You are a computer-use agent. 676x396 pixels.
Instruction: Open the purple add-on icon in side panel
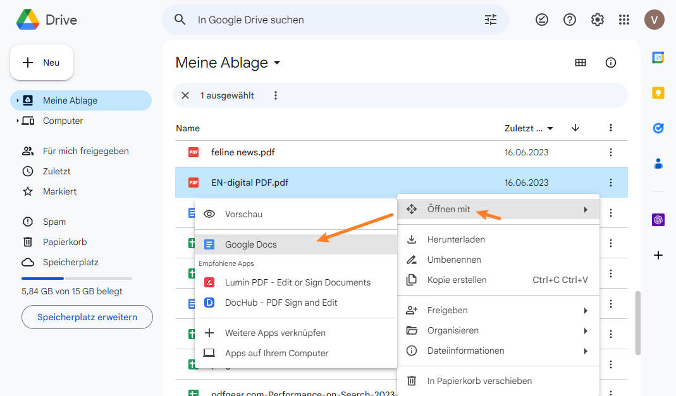point(658,220)
